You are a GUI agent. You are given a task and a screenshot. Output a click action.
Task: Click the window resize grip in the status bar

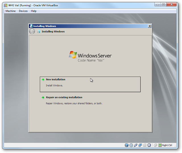tap(175, 146)
